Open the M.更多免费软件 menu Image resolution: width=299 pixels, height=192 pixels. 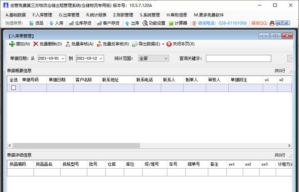(x=209, y=15)
